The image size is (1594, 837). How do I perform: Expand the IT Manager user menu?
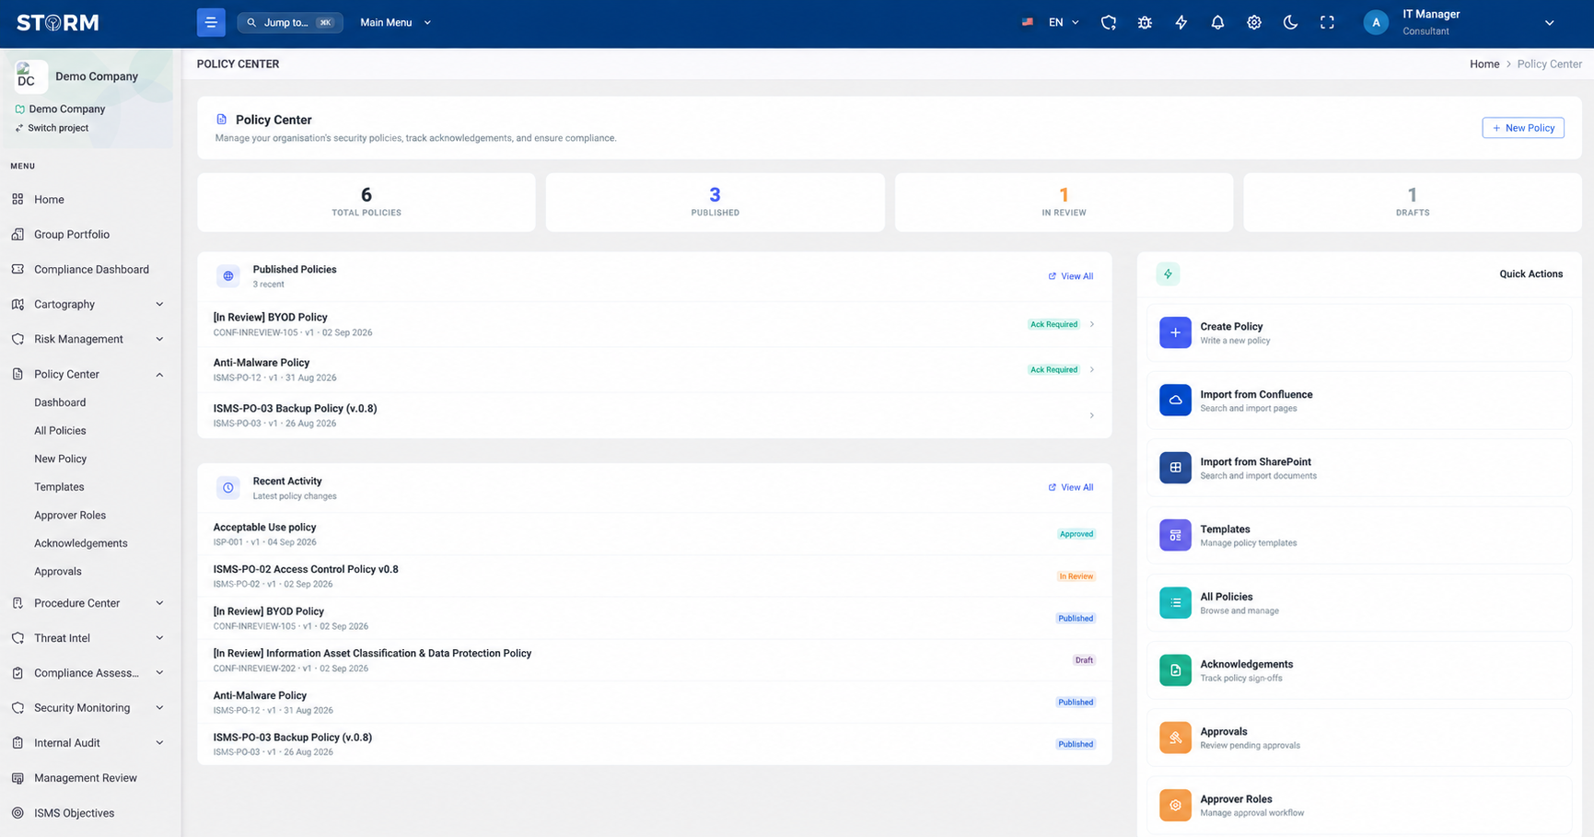[x=1549, y=23]
